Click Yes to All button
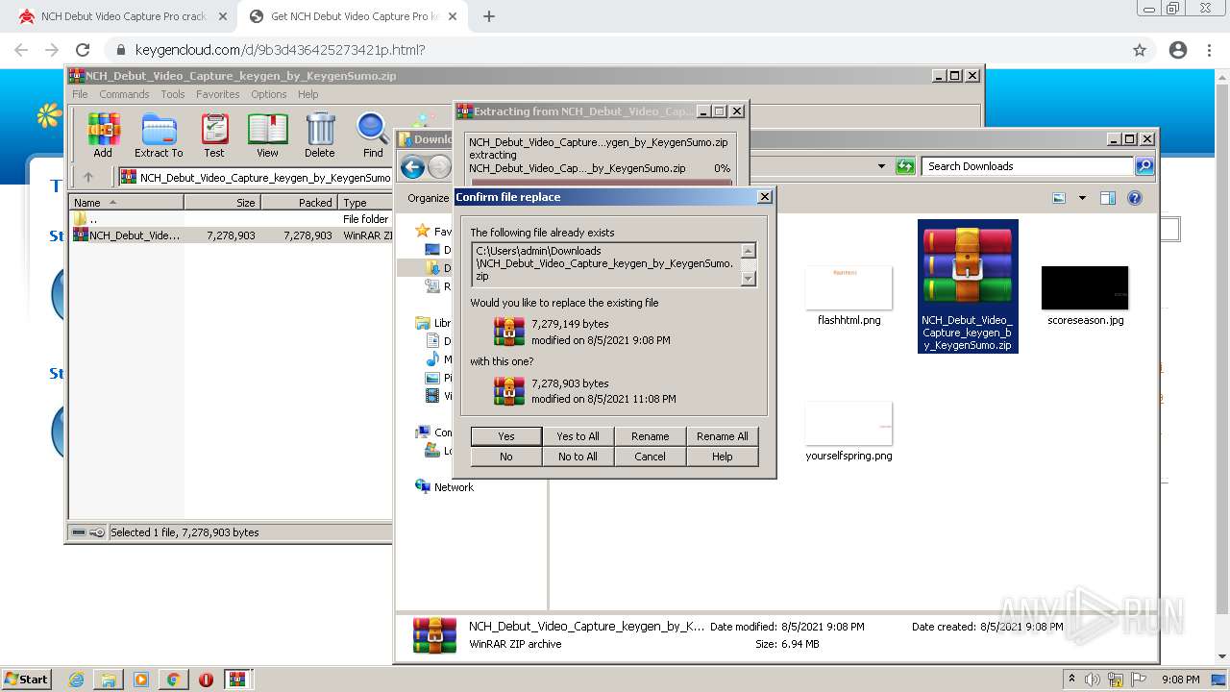The height and width of the screenshot is (692, 1230). click(x=578, y=436)
